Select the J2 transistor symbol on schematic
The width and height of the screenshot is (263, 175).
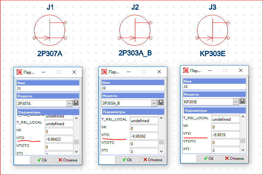click(135, 30)
